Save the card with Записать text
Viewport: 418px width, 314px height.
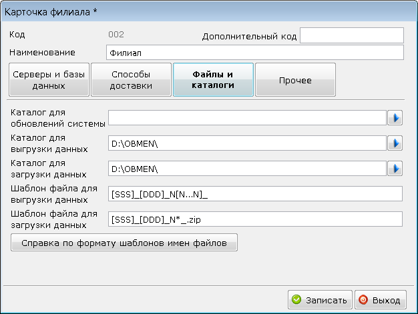pyautogui.click(x=327, y=300)
